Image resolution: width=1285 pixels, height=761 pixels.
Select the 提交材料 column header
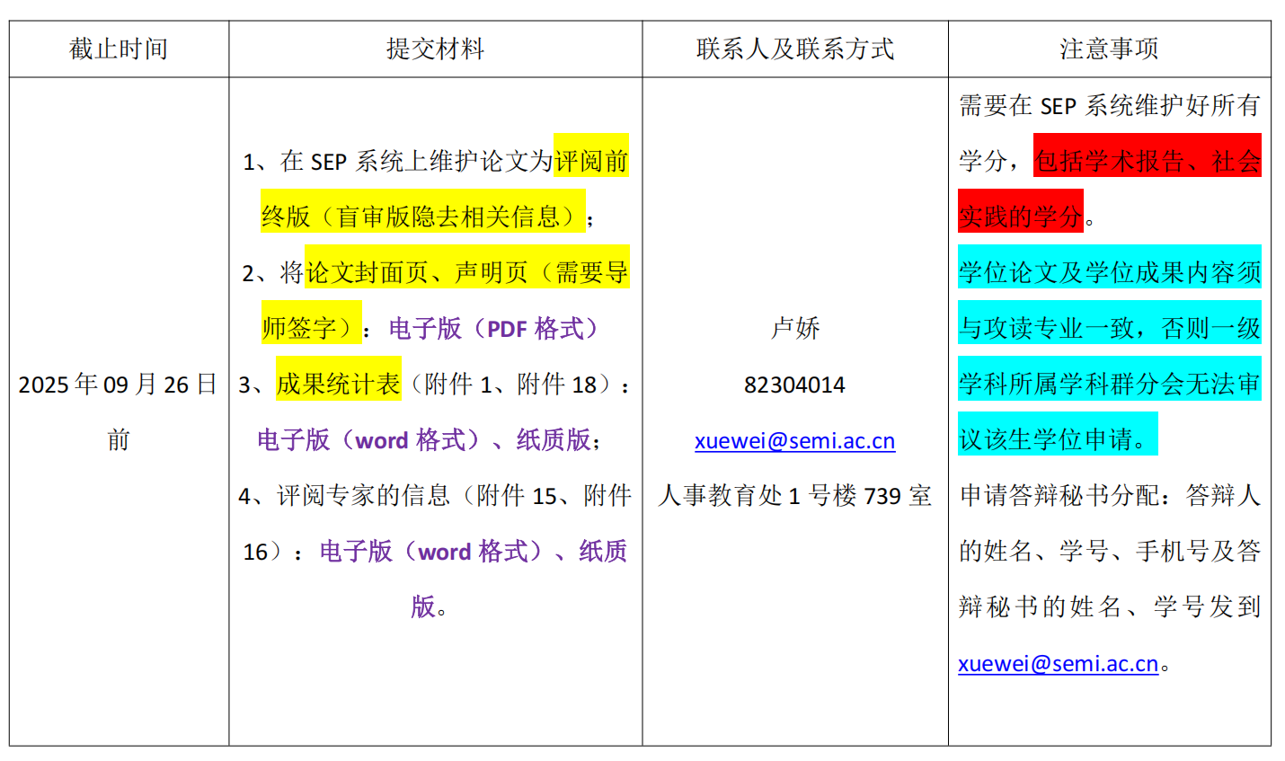(435, 49)
